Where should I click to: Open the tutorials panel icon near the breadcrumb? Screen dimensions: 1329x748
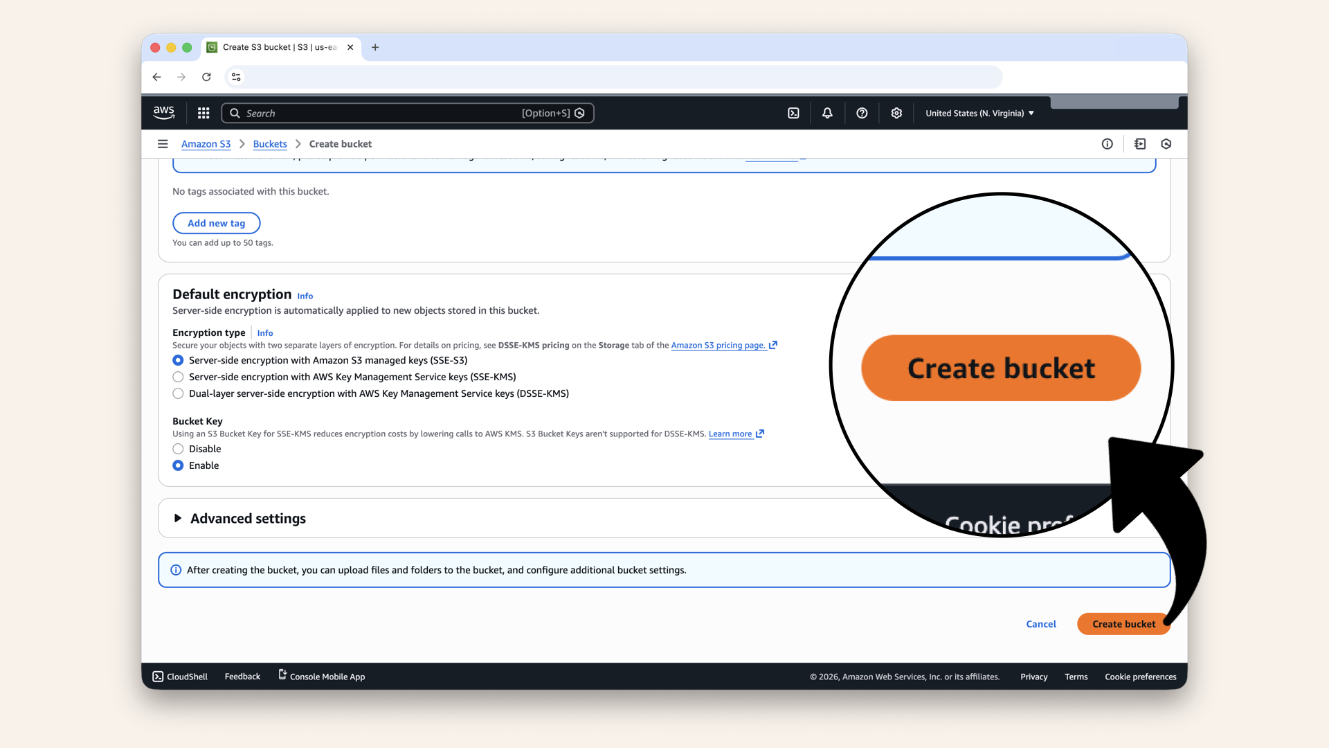(1139, 144)
